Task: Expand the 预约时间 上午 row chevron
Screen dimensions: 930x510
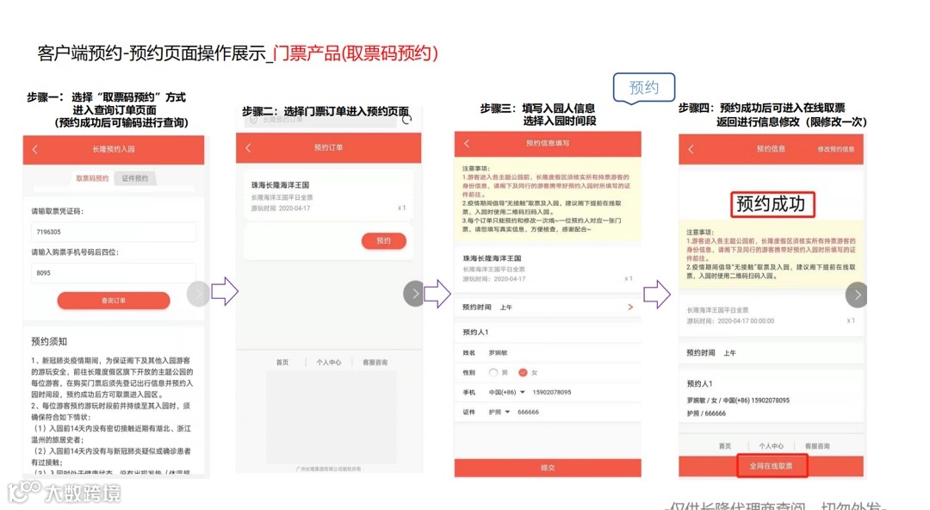Action: coord(629,307)
